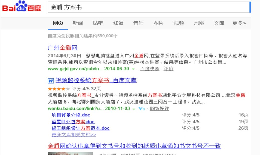Click the 16页 page count

click(243, 115)
